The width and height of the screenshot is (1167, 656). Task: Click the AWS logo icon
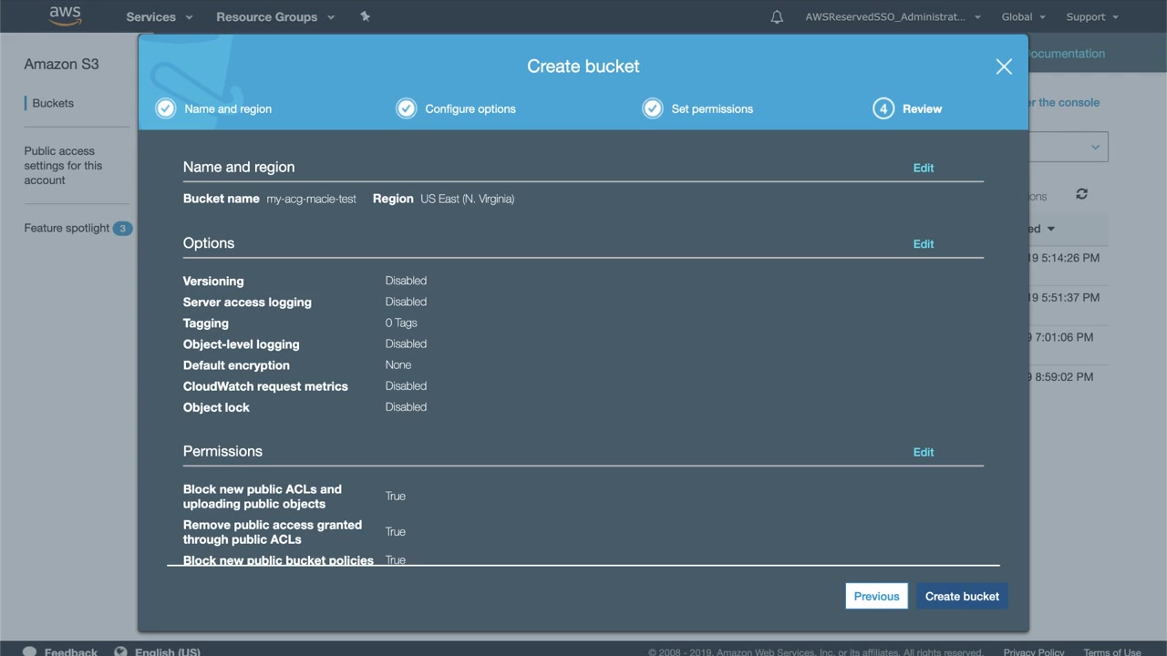tap(66, 16)
